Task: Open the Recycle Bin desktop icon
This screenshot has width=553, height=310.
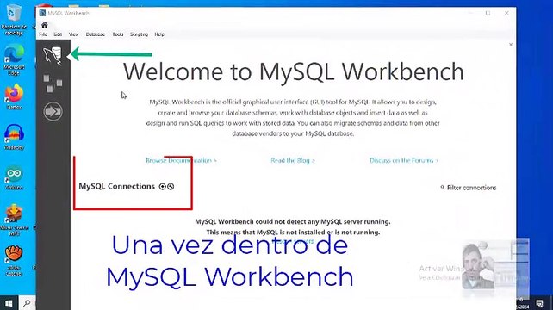Action: (14, 19)
